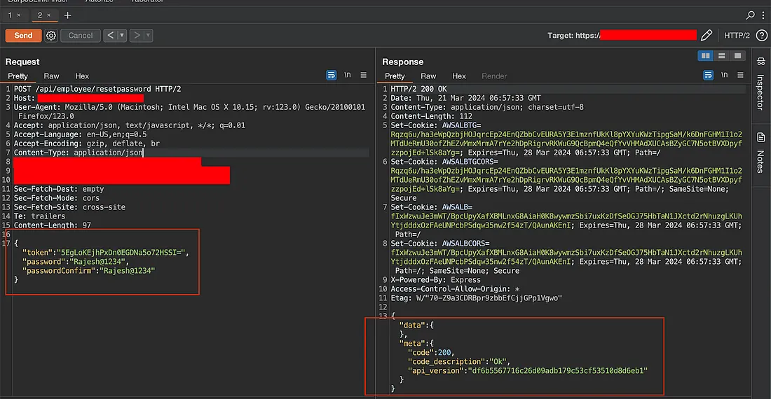Open Request pane hamburger options menu
Viewport: 771px width, 399px height.
coord(364,76)
